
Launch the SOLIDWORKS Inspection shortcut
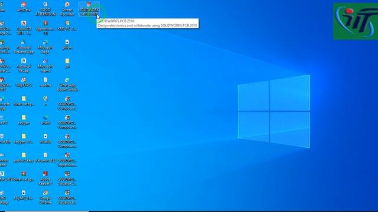point(67,160)
